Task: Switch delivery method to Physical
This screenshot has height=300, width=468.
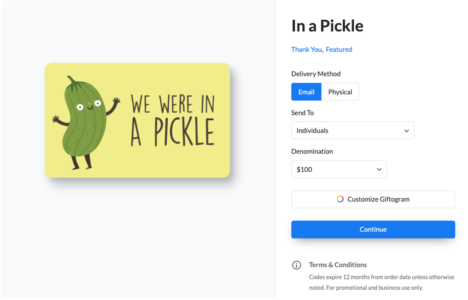Action: 340,91
